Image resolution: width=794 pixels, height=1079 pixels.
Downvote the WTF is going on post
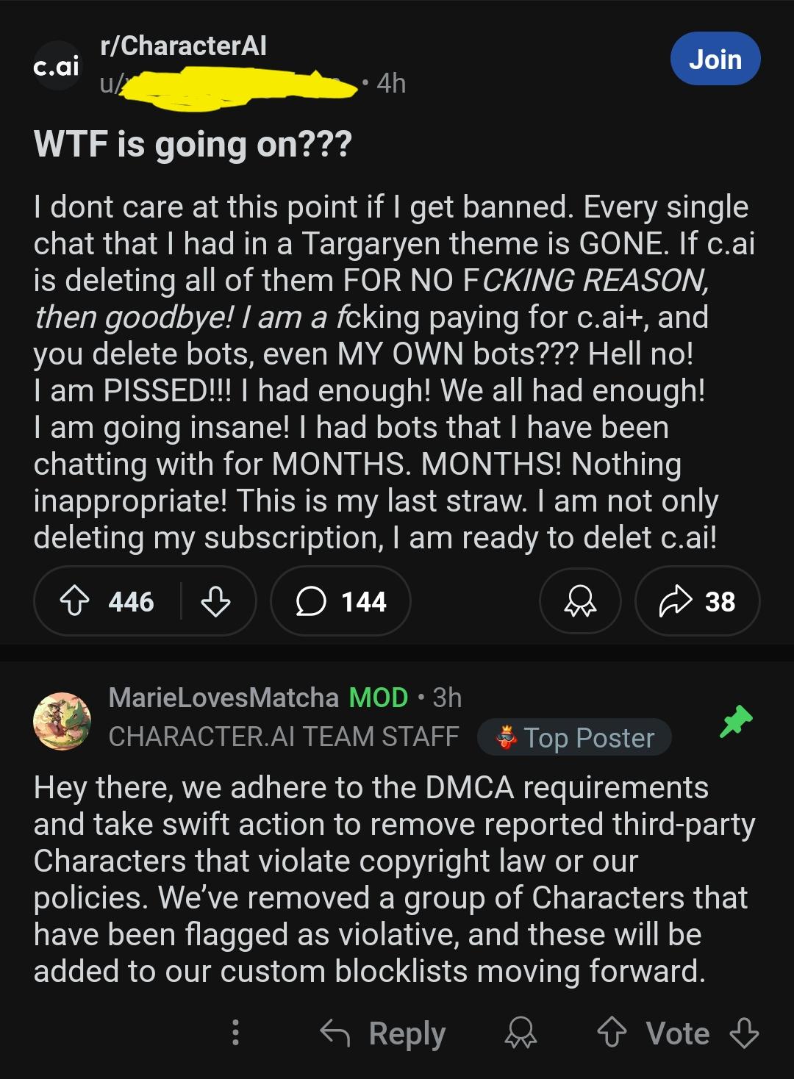point(215,602)
